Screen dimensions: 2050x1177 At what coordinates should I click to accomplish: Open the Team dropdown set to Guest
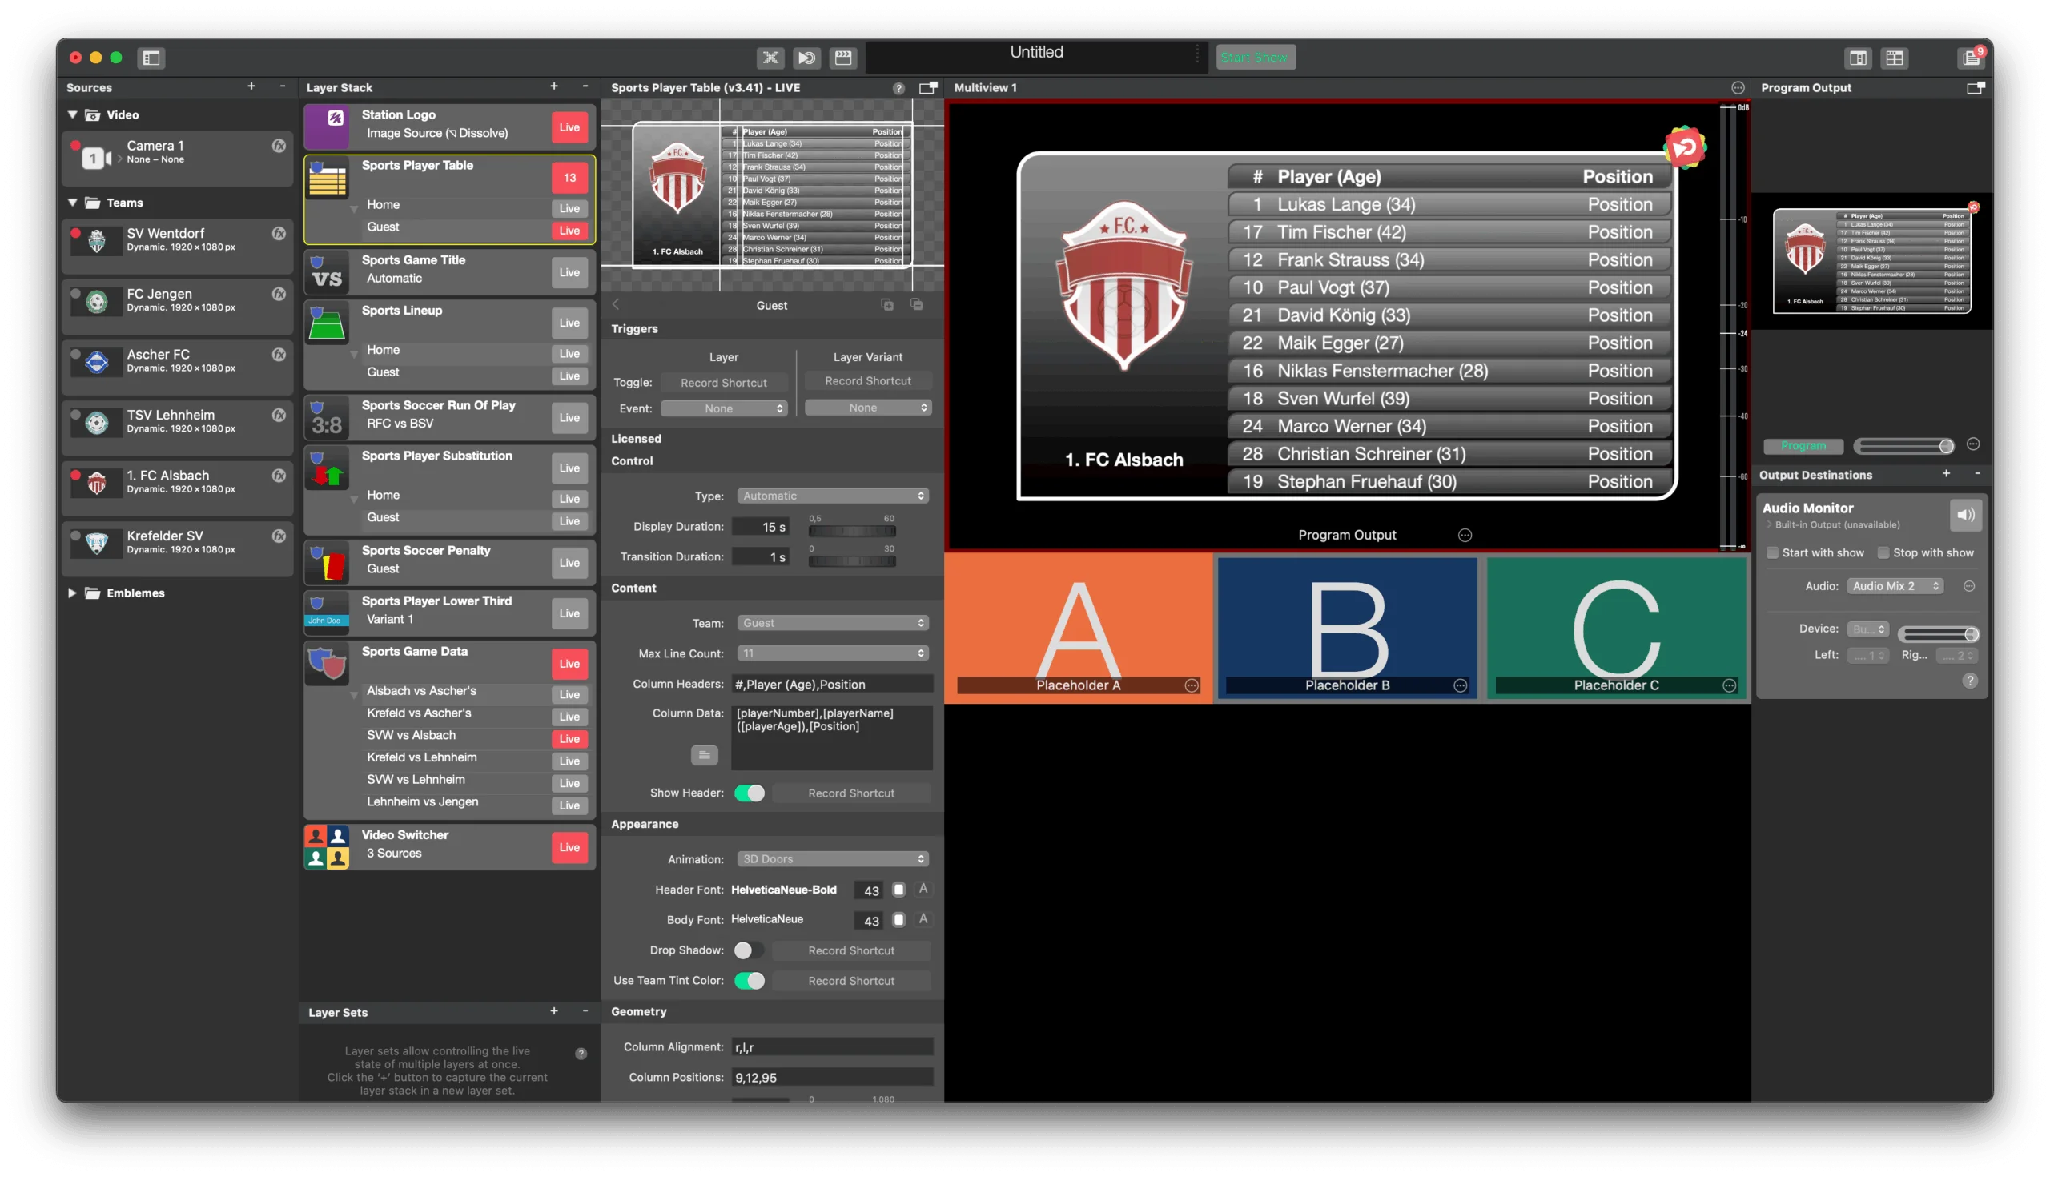point(833,622)
